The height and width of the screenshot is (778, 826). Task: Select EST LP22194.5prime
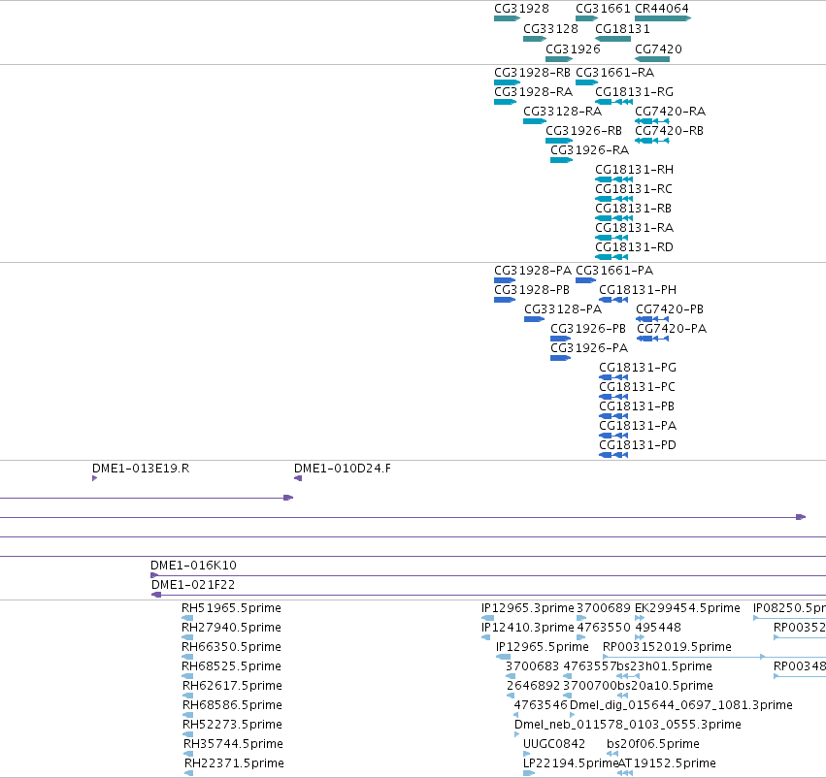[529, 774]
